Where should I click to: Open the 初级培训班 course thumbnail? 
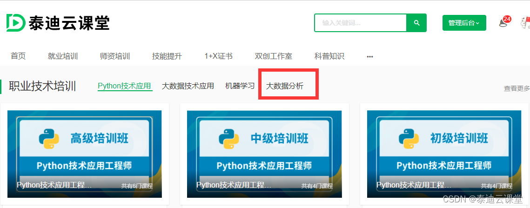444,154
